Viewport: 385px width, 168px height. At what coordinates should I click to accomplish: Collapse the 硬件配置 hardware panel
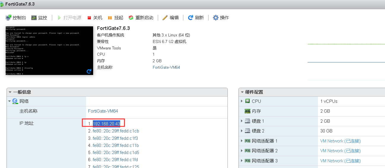click(x=242, y=92)
